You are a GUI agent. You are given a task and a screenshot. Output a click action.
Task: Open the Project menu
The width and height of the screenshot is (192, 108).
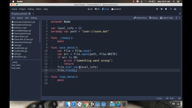(x=22, y=9)
